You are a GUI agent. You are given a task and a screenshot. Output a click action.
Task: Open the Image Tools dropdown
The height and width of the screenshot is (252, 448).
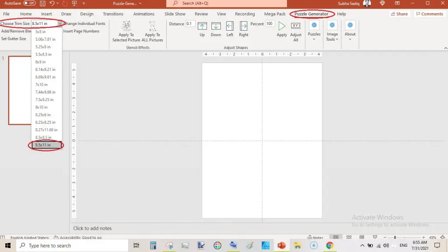(x=332, y=31)
